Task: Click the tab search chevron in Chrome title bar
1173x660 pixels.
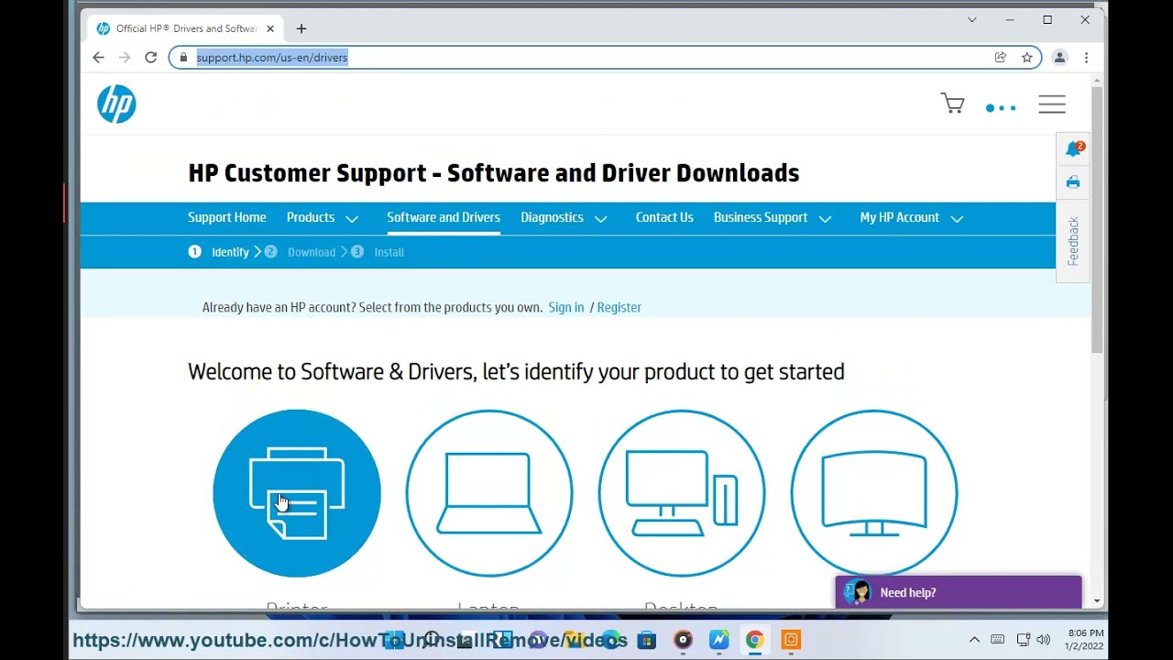Action: point(972,19)
